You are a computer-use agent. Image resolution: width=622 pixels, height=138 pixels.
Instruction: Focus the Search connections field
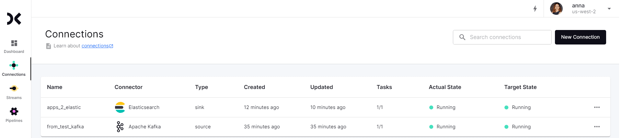(x=502, y=37)
